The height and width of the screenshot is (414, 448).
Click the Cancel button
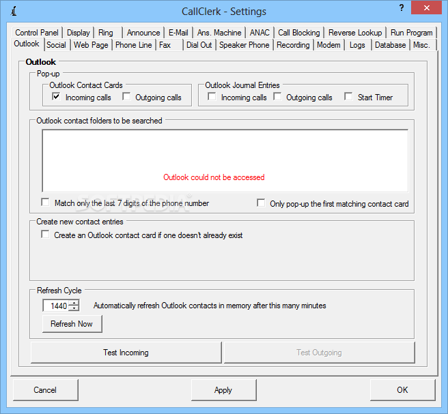tap(45, 390)
